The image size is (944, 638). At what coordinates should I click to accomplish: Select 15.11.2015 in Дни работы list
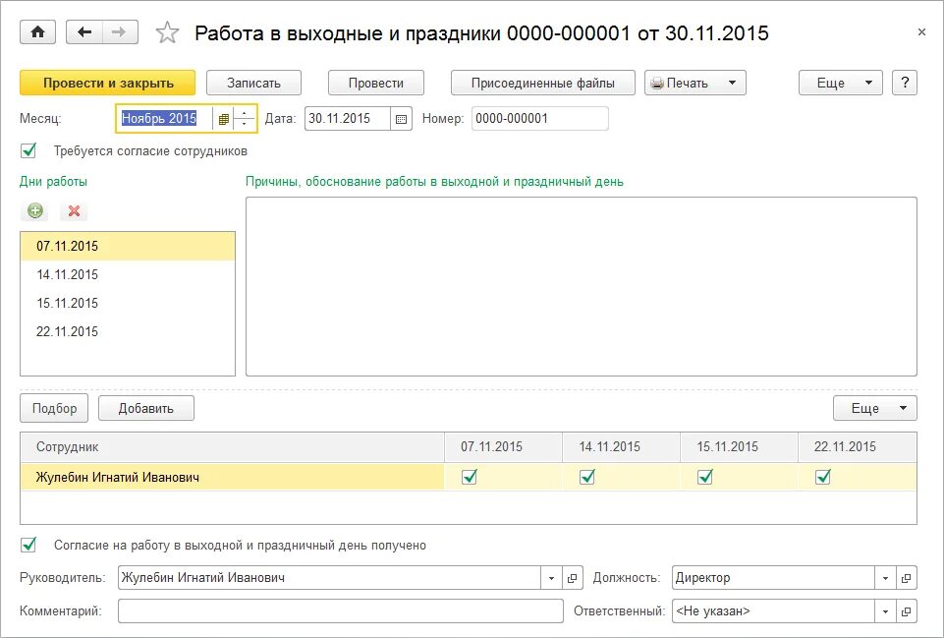click(x=128, y=303)
